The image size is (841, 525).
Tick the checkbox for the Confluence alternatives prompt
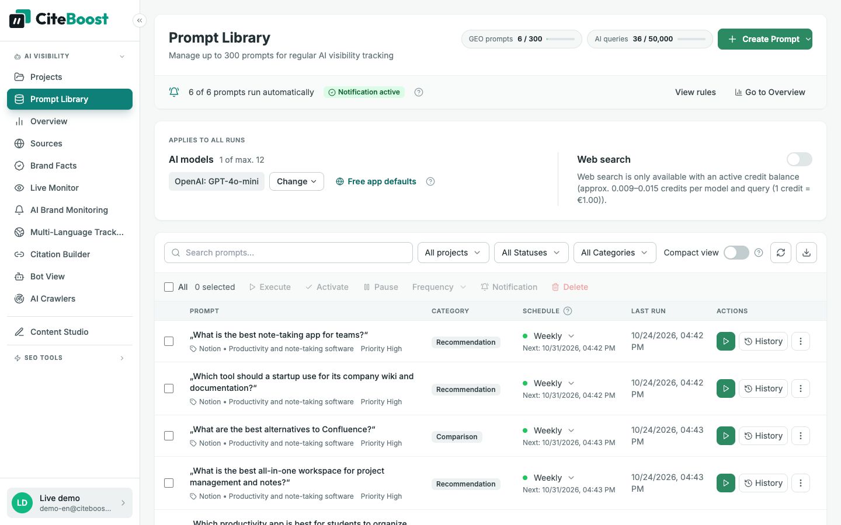click(169, 436)
